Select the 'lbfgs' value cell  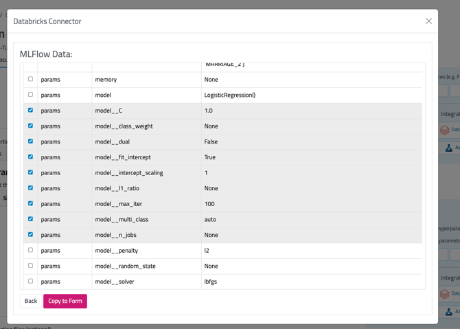312,282
